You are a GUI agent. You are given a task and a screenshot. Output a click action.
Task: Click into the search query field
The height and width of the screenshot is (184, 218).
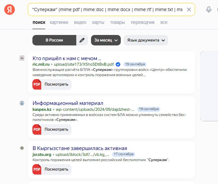pyautogui.click(x=107, y=9)
